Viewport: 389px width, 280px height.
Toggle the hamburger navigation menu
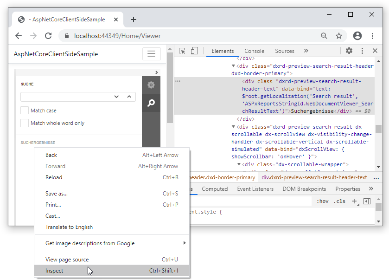pyautogui.click(x=151, y=54)
